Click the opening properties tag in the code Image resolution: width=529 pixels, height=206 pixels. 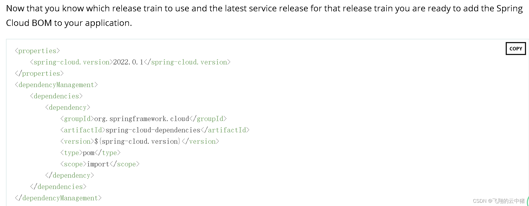click(x=37, y=51)
